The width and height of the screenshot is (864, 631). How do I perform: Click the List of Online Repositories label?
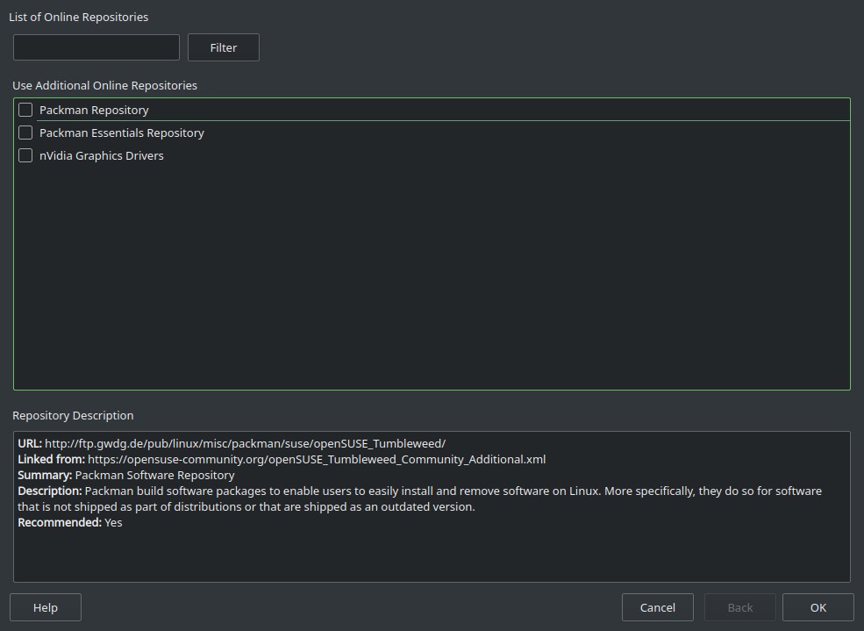(x=80, y=17)
